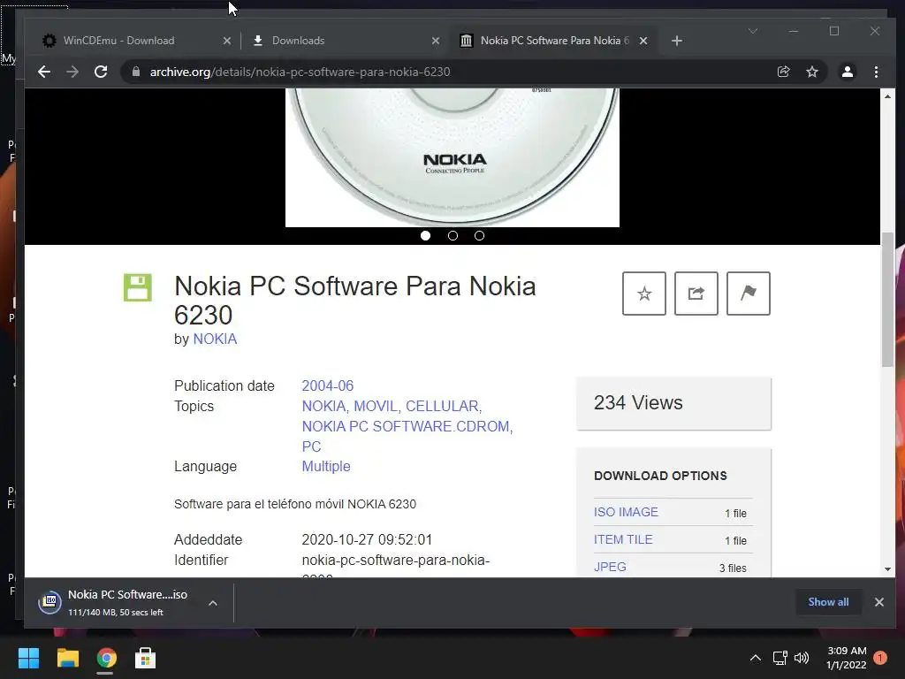905x679 pixels.
Task: Flag this item
Action: click(x=748, y=294)
